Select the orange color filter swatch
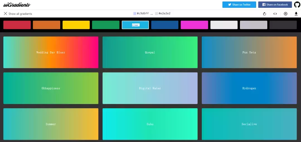The height and width of the screenshot is (142, 301). pos(47,25)
